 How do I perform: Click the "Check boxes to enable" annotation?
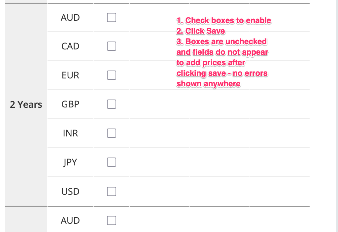[x=224, y=20]
